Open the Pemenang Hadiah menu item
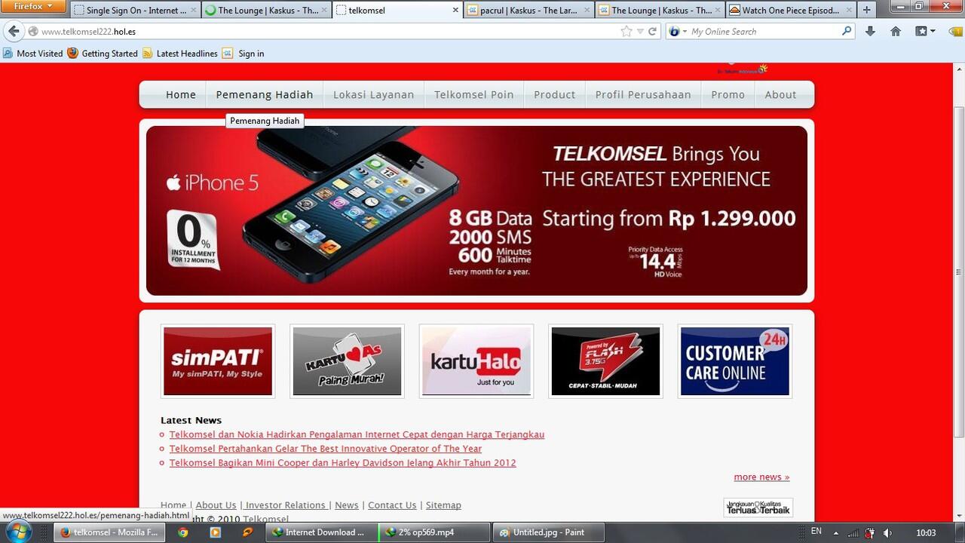The height and width of the screenshot is (543, 965). point(265,95)
